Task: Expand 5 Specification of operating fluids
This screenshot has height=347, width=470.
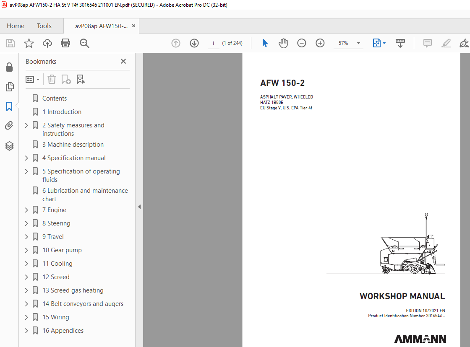Action: coord(26,171)
